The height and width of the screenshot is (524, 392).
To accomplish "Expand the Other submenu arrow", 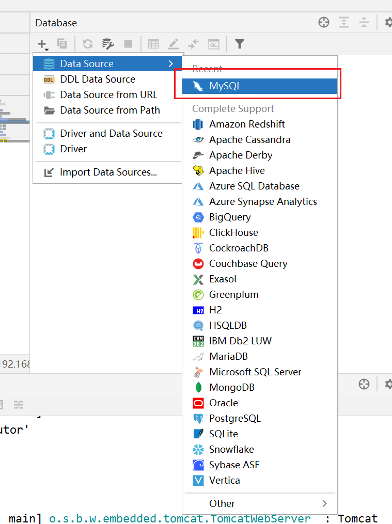I will 324,503.
